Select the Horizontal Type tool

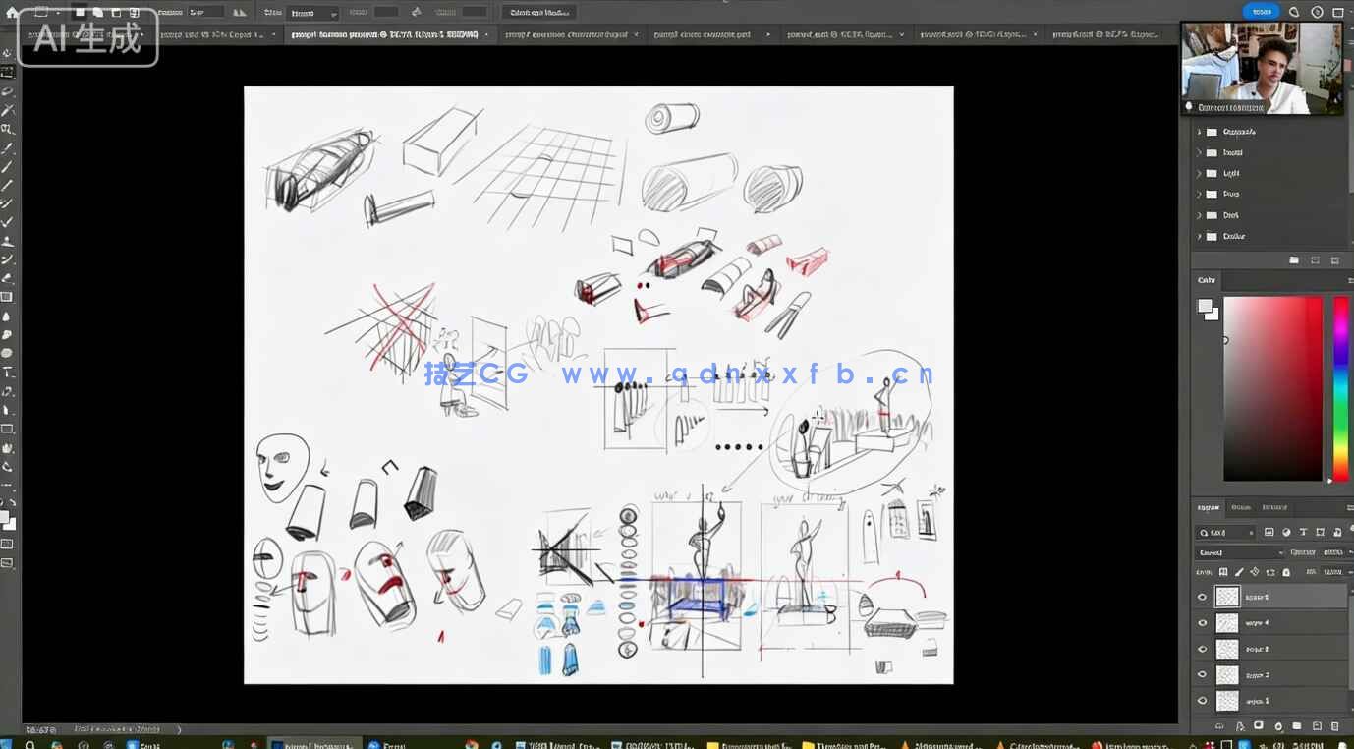[7, 373]
